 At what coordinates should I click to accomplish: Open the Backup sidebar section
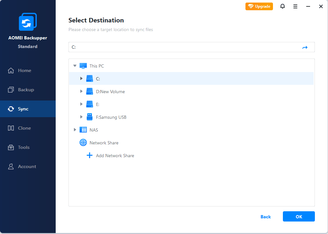click(x=26, y=90)
